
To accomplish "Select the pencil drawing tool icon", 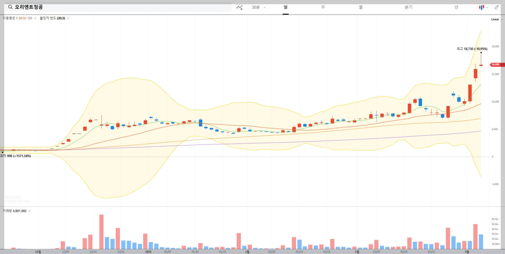I will (x=497, y=7).
